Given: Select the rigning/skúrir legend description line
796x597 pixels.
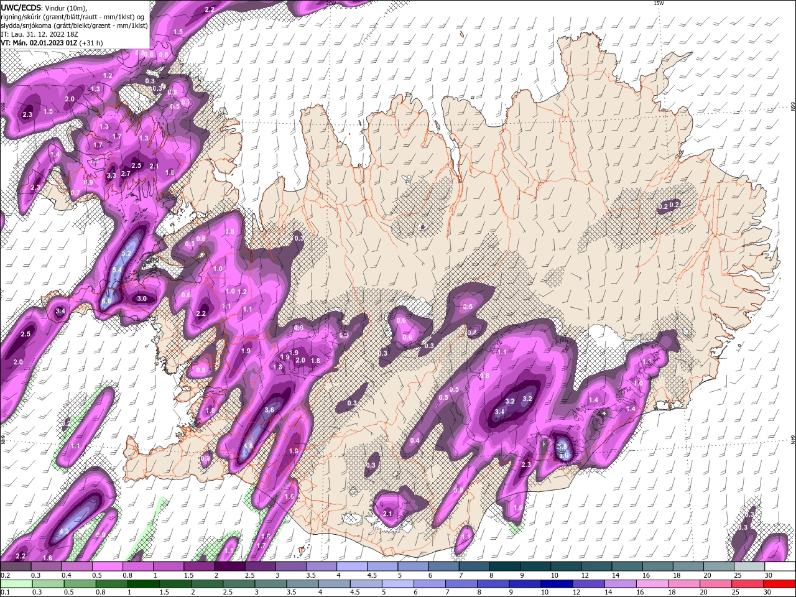Looking at the screenshot, I should coord(73,16).
